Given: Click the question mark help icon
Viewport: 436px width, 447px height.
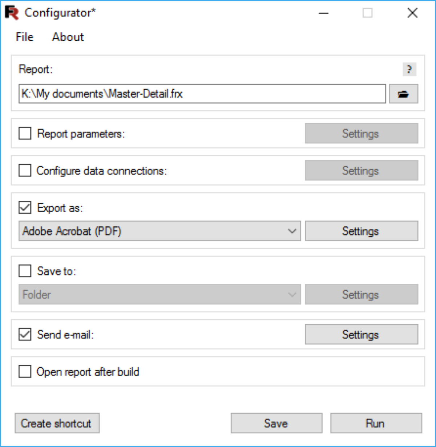Looking at the screenshot, I should (409, 69).
